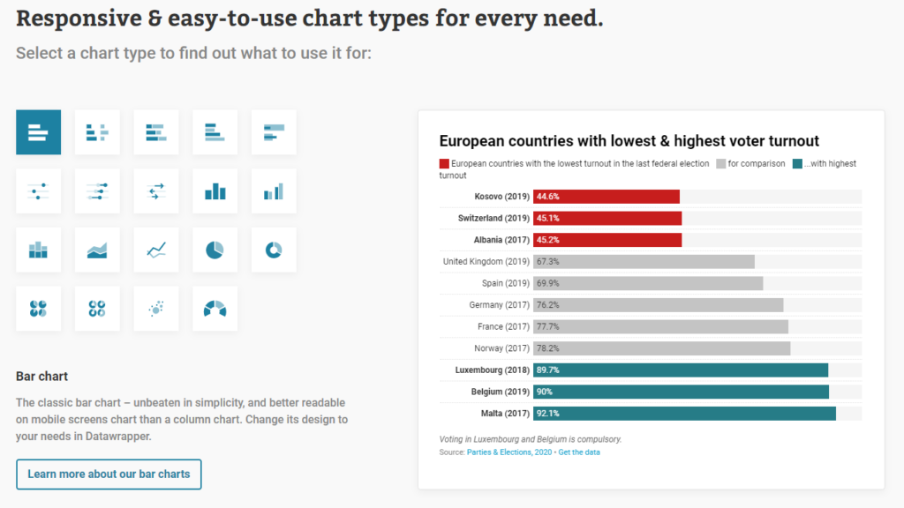
Task: Pick the pie chart icon
Action: [215, 250]
